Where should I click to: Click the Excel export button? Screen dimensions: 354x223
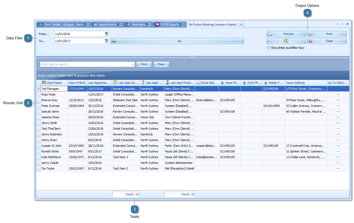pyautogui.click(x=286, y=41)
